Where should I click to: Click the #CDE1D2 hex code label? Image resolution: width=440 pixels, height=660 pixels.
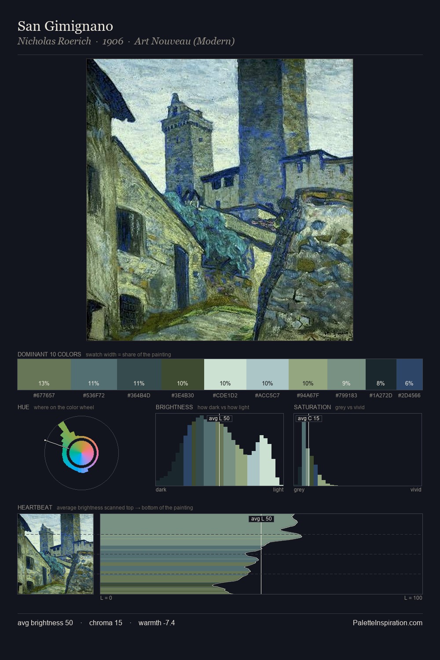coord(225,396)
